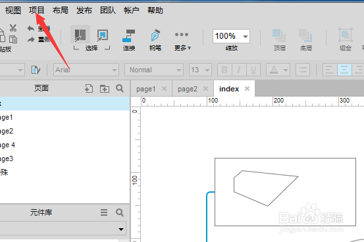Click the add folder icon
The image size is (364, 242).
coord(105,89)
